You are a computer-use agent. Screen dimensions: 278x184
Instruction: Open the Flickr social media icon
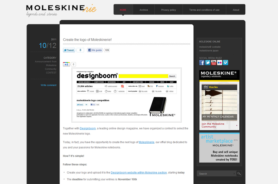220,63
